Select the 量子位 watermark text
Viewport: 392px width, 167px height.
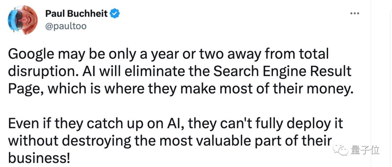pos(365,151)
